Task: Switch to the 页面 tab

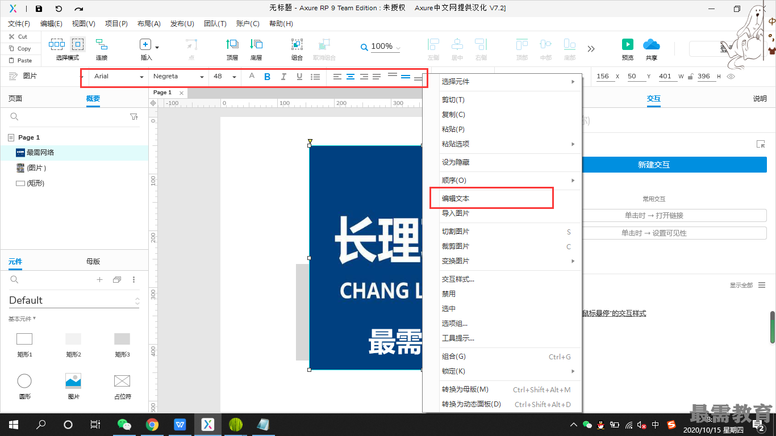Action: pyautogui.click(x=15, y=99)
